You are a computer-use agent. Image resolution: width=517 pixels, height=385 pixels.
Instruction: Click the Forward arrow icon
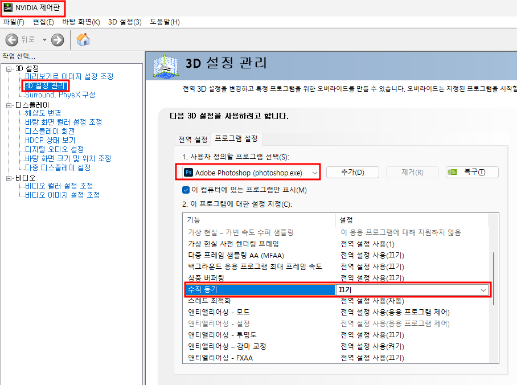point(58,40)
